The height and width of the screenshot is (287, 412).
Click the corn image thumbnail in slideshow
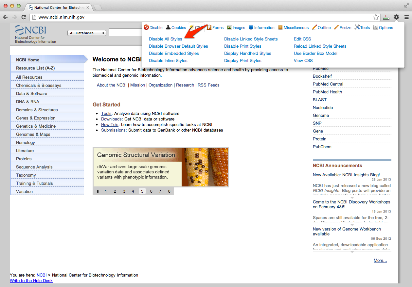pos(205,167)
